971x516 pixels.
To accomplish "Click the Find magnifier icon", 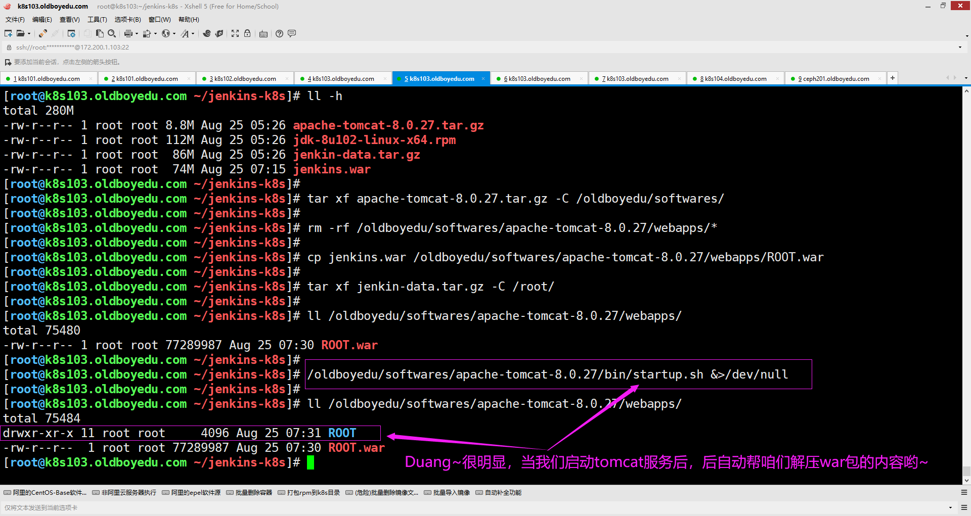I will tap(112, 33).
